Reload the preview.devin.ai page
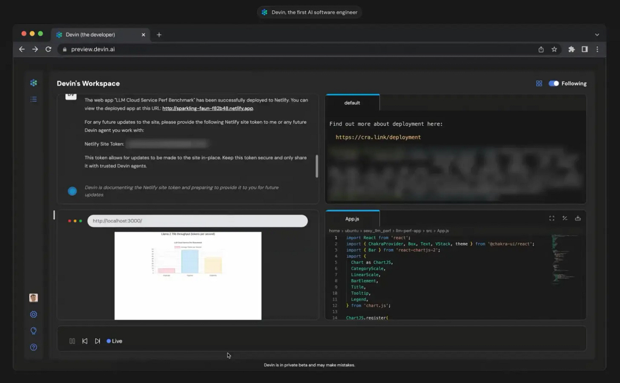The height and width of the screenshot is (383, 620). click(48, 49)
